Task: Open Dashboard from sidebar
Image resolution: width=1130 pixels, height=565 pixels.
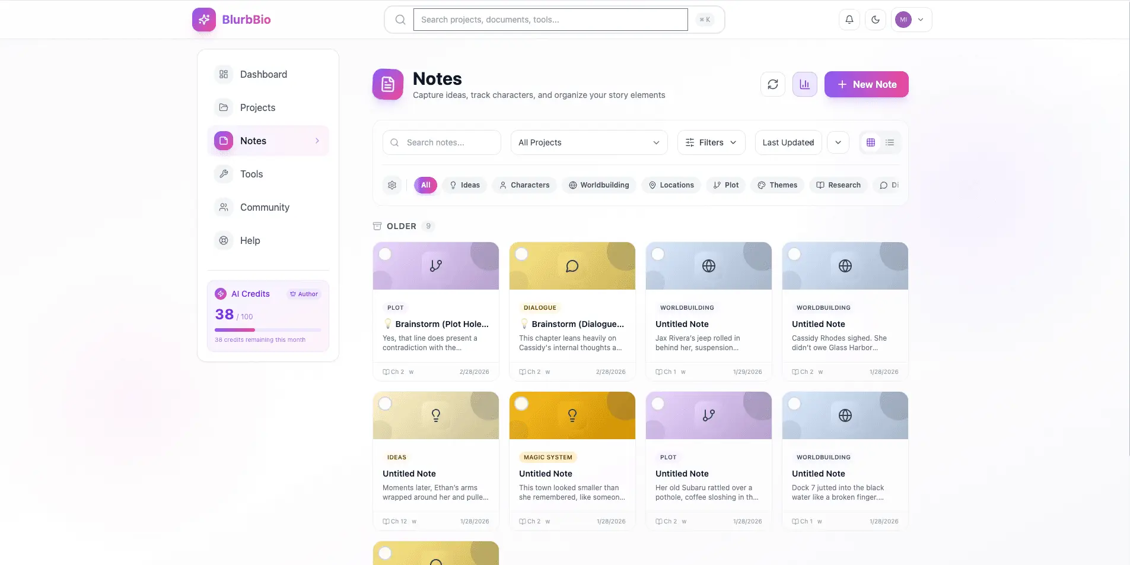Action: click(268, 74)
